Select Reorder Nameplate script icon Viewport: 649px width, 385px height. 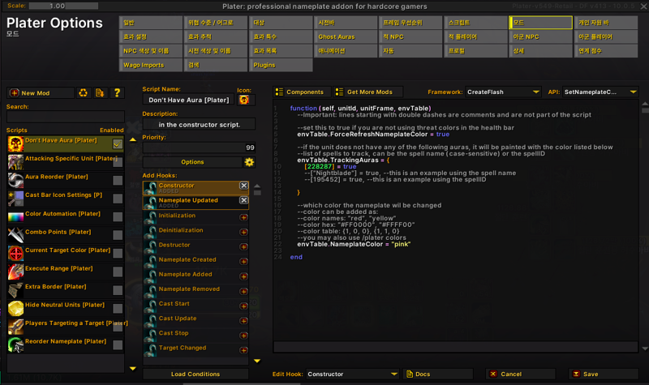point(15,345)
